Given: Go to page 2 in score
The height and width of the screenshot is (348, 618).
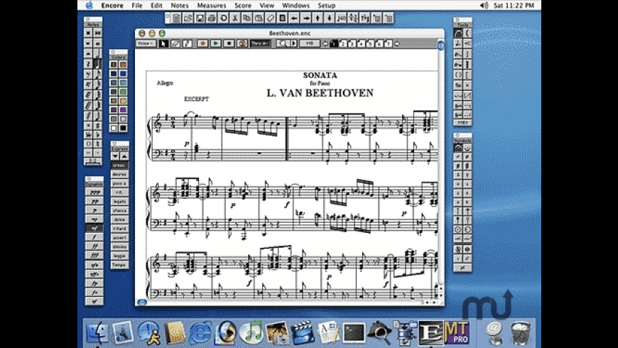Looking at the screenshot, I should coord(343,44).
